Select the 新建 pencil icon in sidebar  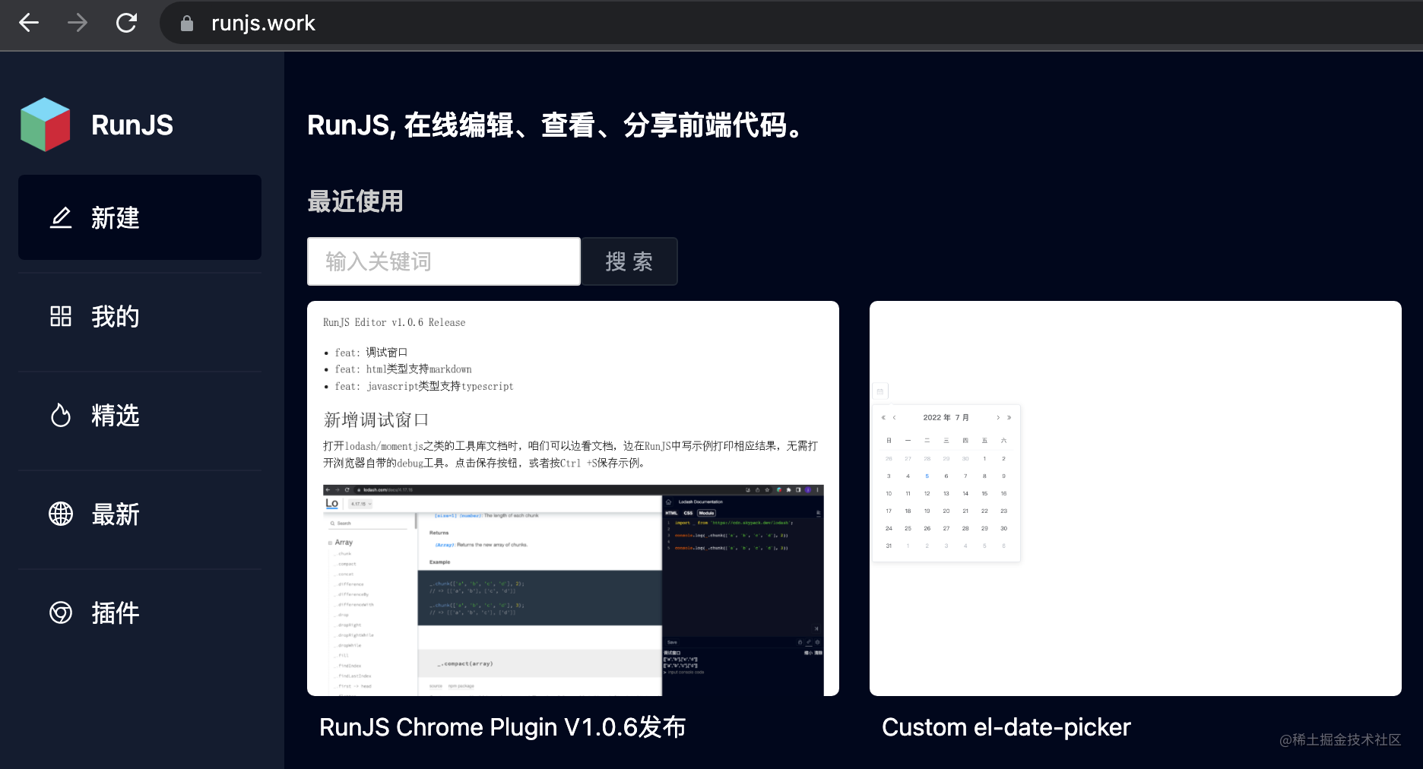coord(61,218)
